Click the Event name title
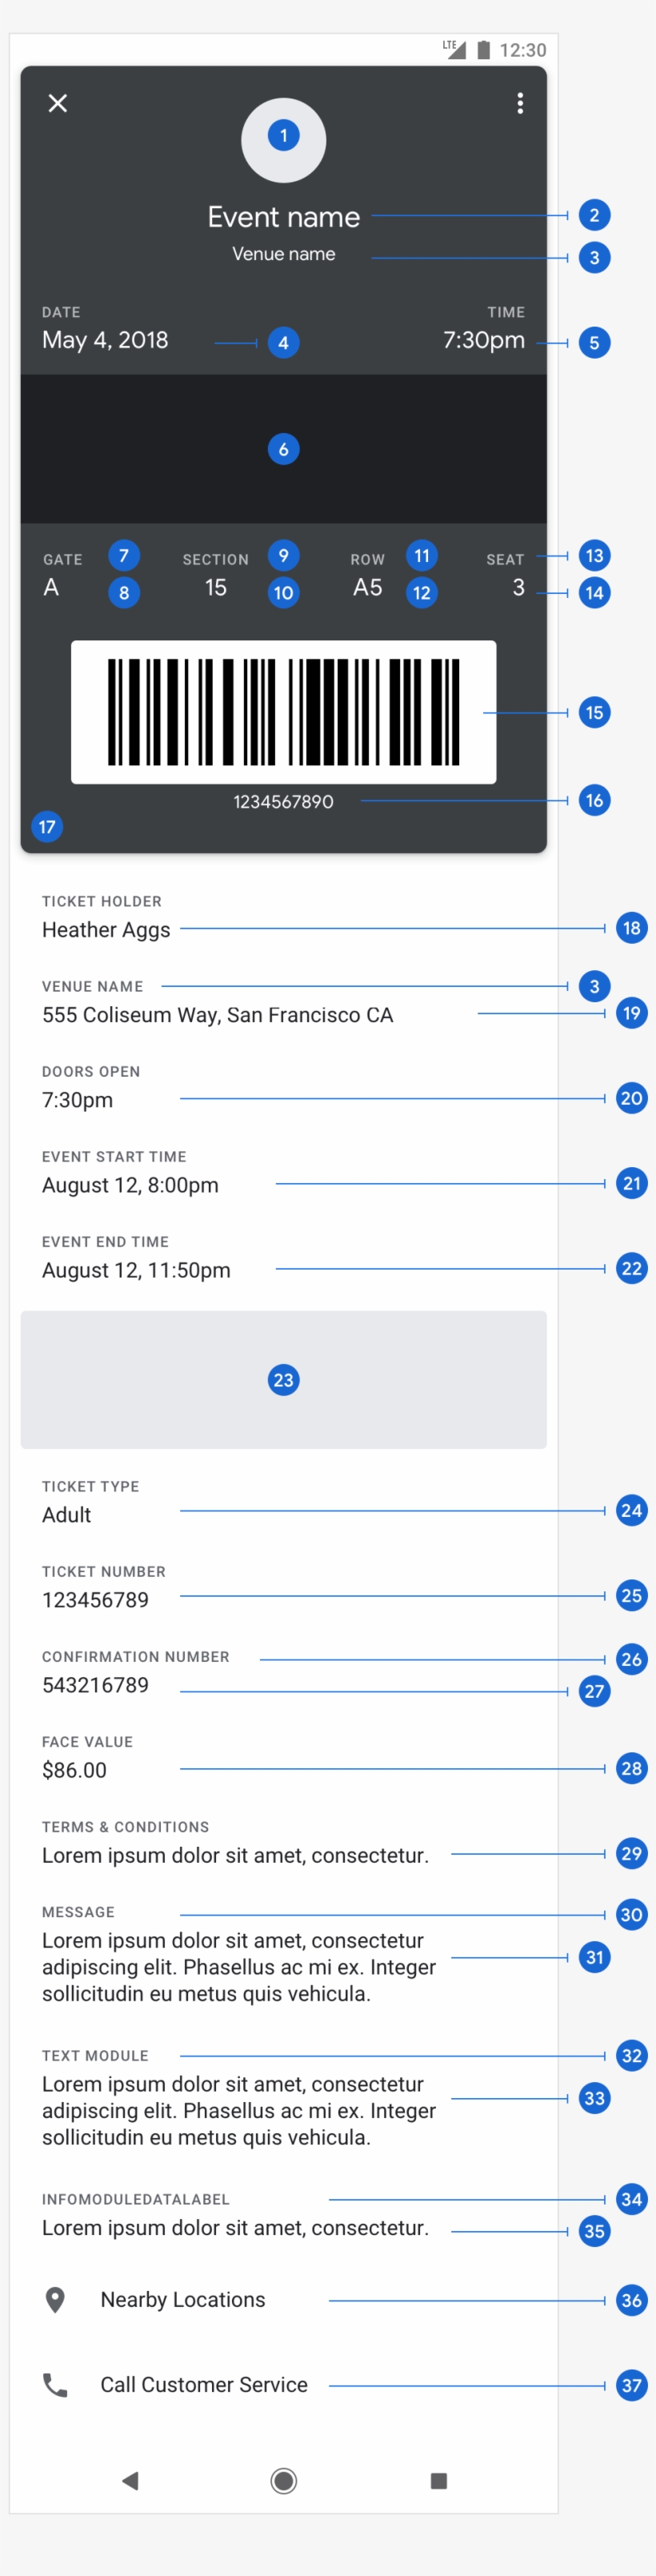Viewport: 656px width, 2576px height. coord(284,217)
